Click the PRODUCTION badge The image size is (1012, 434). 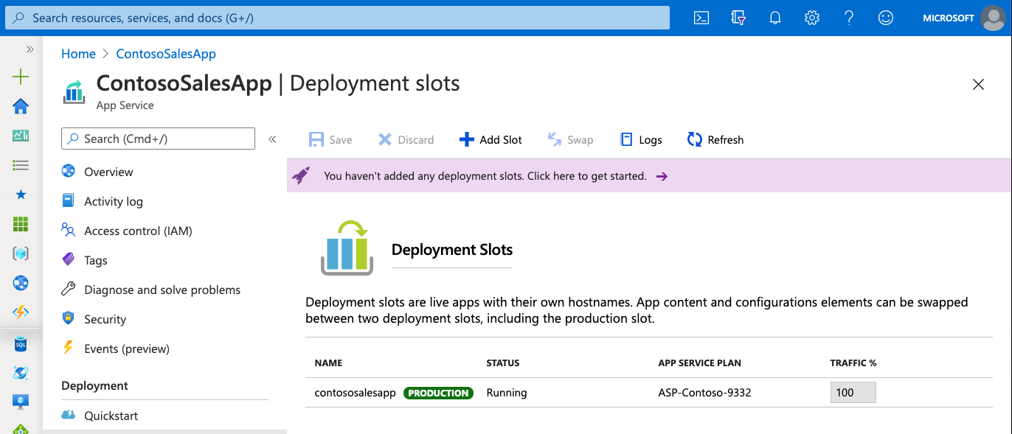click(438, 393)
